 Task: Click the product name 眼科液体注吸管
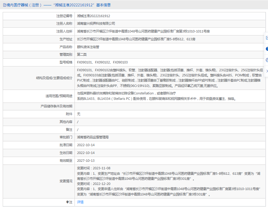(88, 47)
